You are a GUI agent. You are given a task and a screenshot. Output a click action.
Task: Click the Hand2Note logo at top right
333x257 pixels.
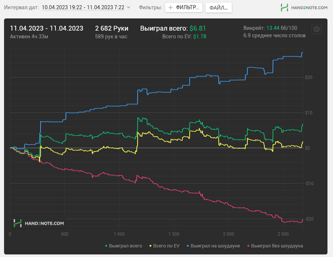[x=304, y=8]
